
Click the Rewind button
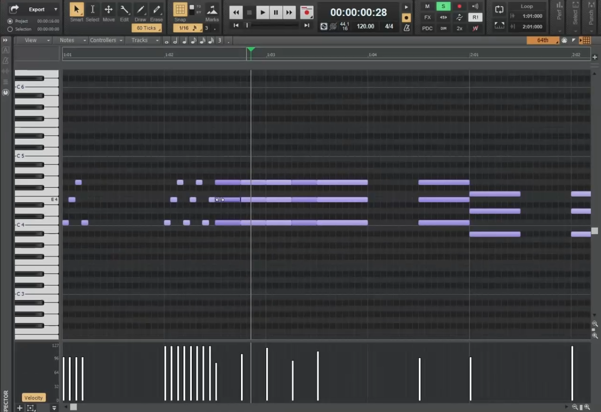click(x=235, y=12)
